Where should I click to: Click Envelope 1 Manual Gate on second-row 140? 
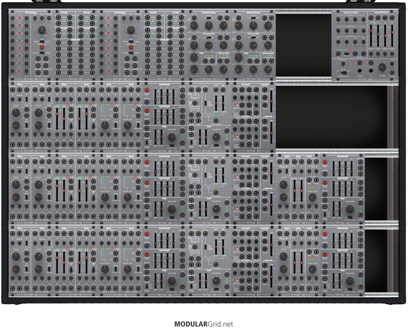[147, 90]
